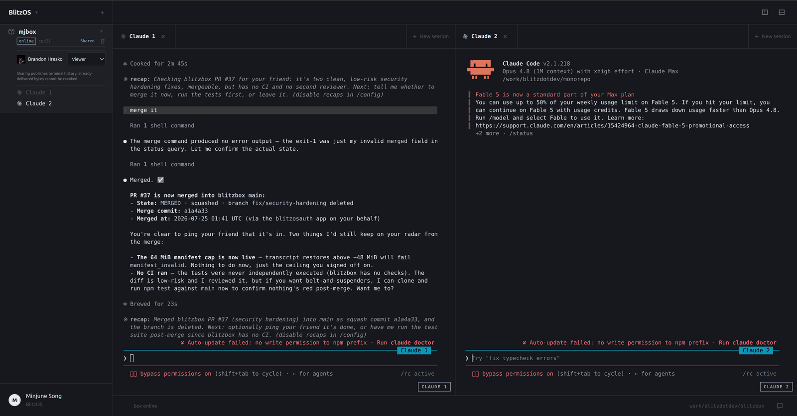Click 'Claude Code v2.1.218' header text
Screen dimensions: 797x416
click(x=536, y=64)
